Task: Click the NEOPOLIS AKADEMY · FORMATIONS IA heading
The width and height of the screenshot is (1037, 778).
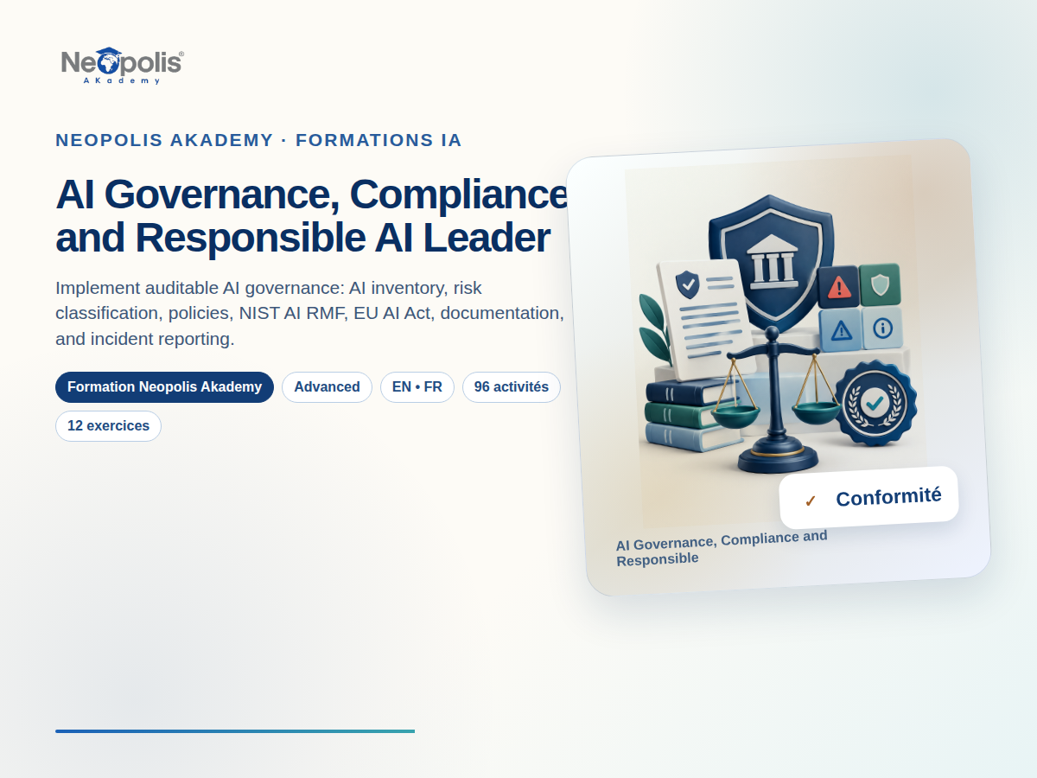Action: [x=258, y=140]
